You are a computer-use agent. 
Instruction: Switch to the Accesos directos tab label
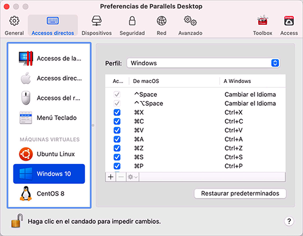(53, 33)
